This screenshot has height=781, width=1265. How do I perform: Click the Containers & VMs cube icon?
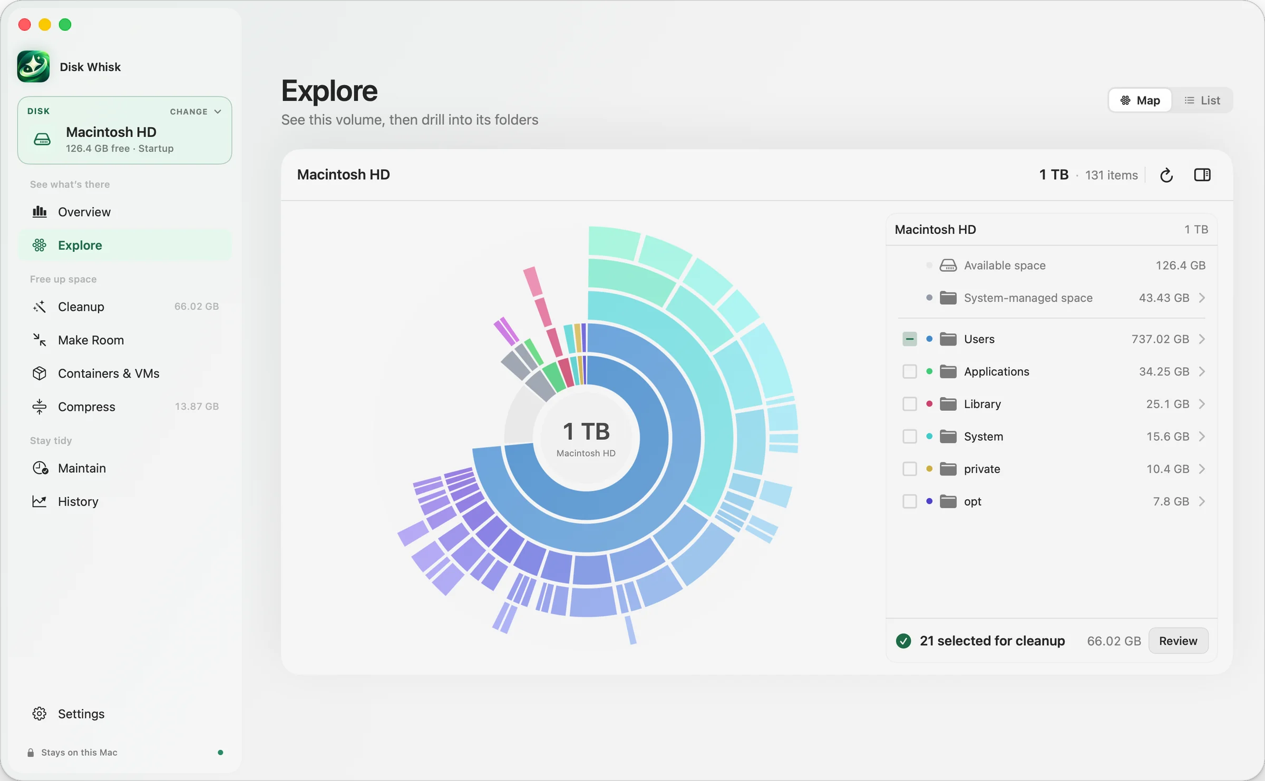pos(40,373)
